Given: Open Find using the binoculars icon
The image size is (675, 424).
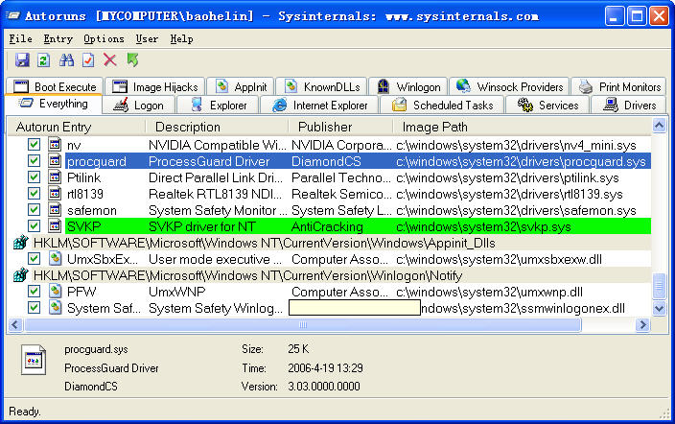Looking at the screenshot, I should pyautogui.click(x=66, y=59).
